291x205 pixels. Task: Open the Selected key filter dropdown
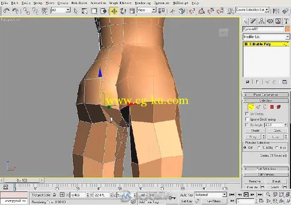[210, 195]
